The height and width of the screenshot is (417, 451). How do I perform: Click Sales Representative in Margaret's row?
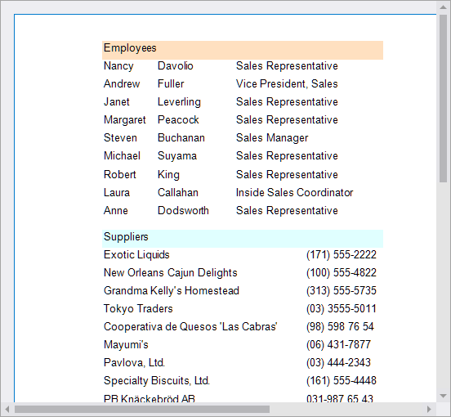[x=287, y=120]
